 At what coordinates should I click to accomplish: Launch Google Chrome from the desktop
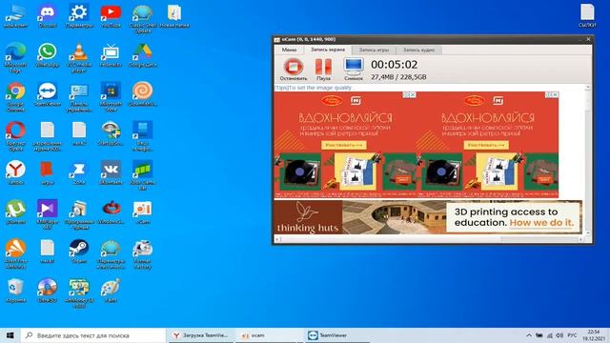point(15,97)
